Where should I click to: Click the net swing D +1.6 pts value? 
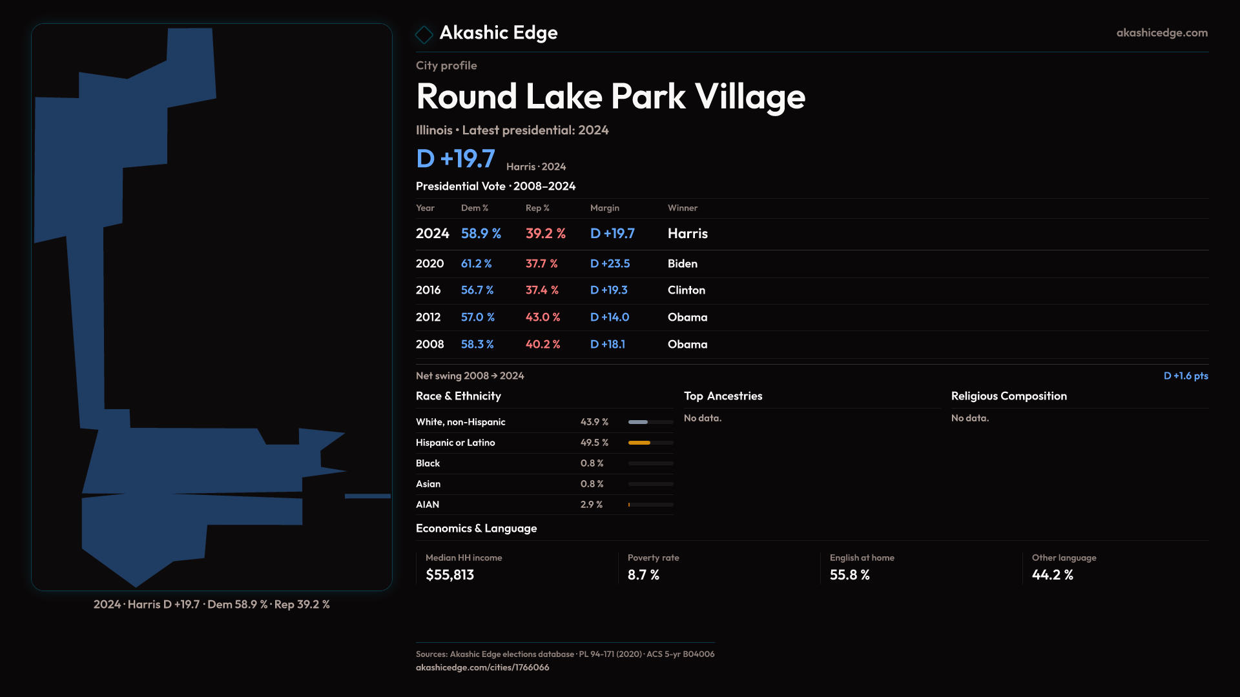(1185, 376)
